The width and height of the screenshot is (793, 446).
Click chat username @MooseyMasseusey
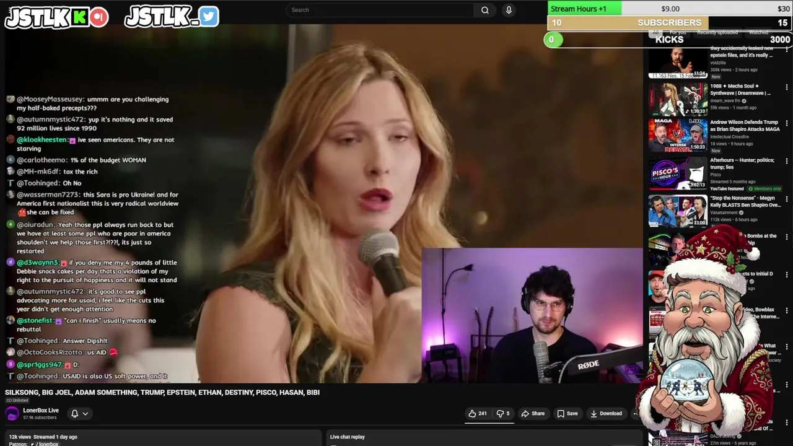[50, 99]
